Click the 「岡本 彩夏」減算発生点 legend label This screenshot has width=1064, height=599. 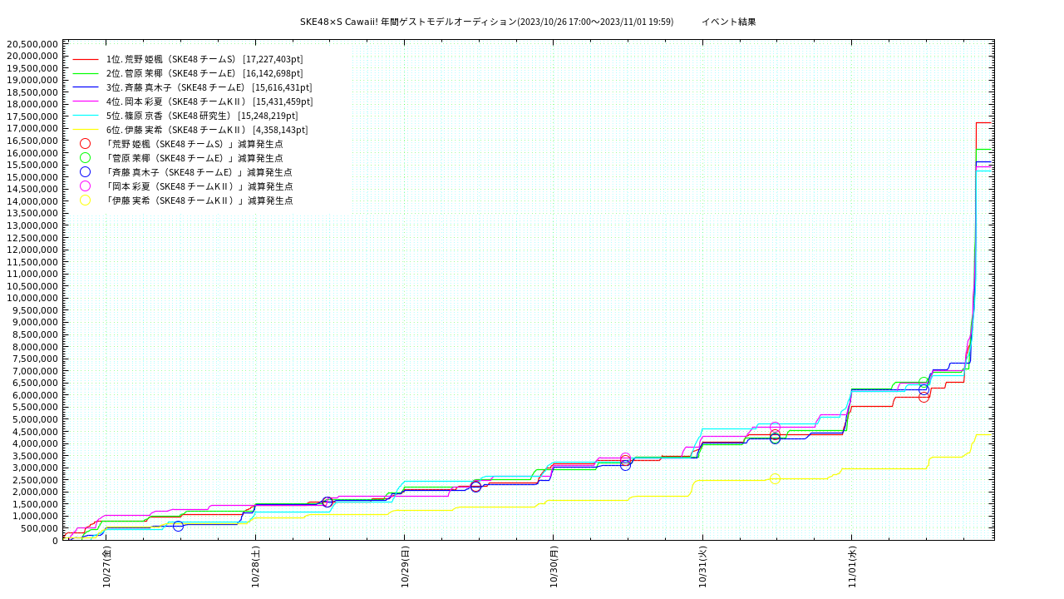click(x=199, y=186)
